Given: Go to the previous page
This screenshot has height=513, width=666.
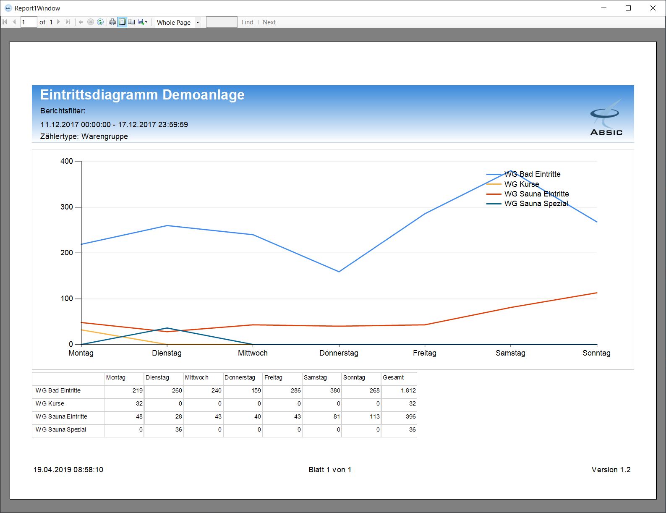Looking at the screenshot, I should click(x=14, y=22).
